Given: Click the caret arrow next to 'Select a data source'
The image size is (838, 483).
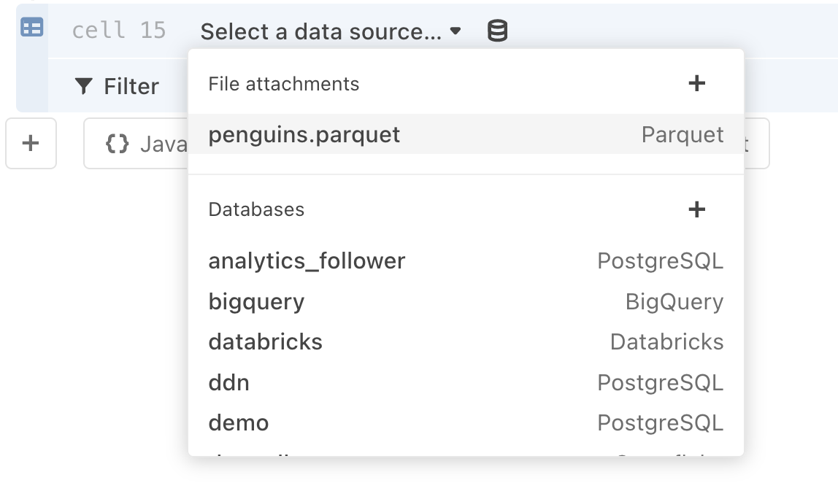Looking at the screenshot, I should coord(455,32).
